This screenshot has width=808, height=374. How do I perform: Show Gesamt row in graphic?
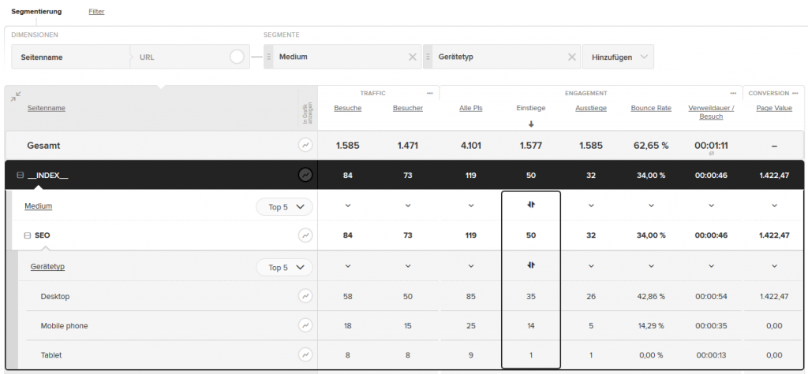(x=305, y=146)
